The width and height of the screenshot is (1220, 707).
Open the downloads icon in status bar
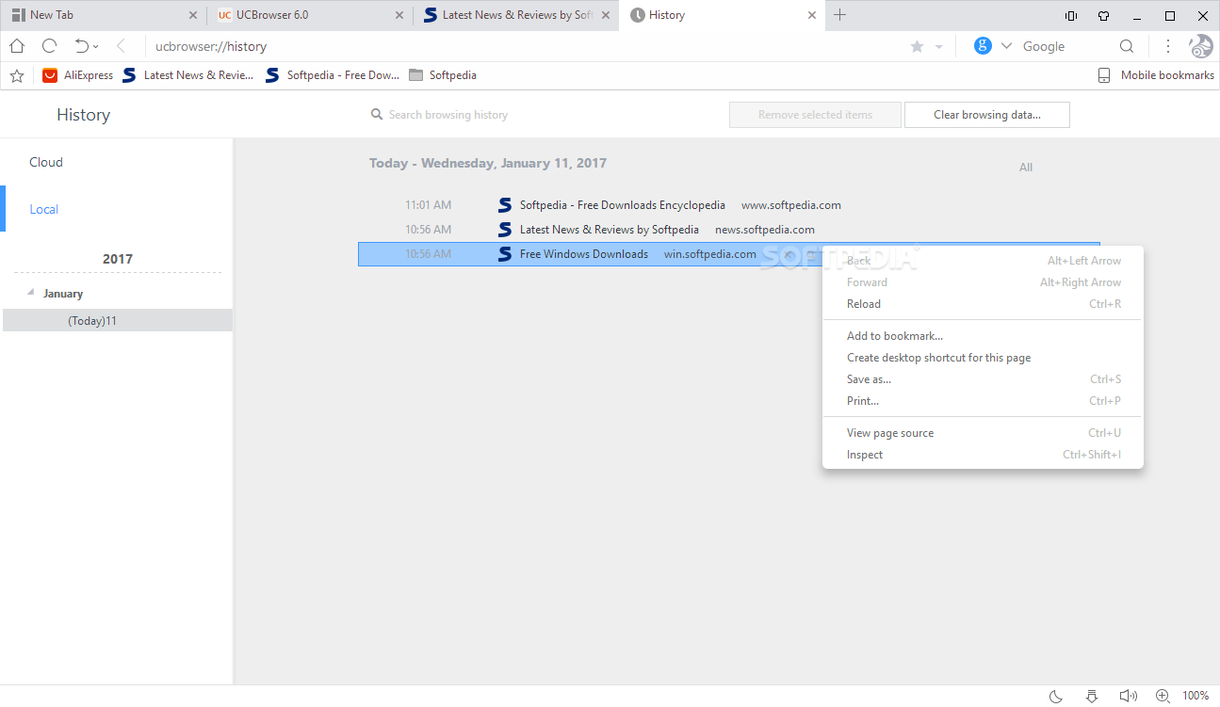pyautogui.click(x=1092, y=696)
